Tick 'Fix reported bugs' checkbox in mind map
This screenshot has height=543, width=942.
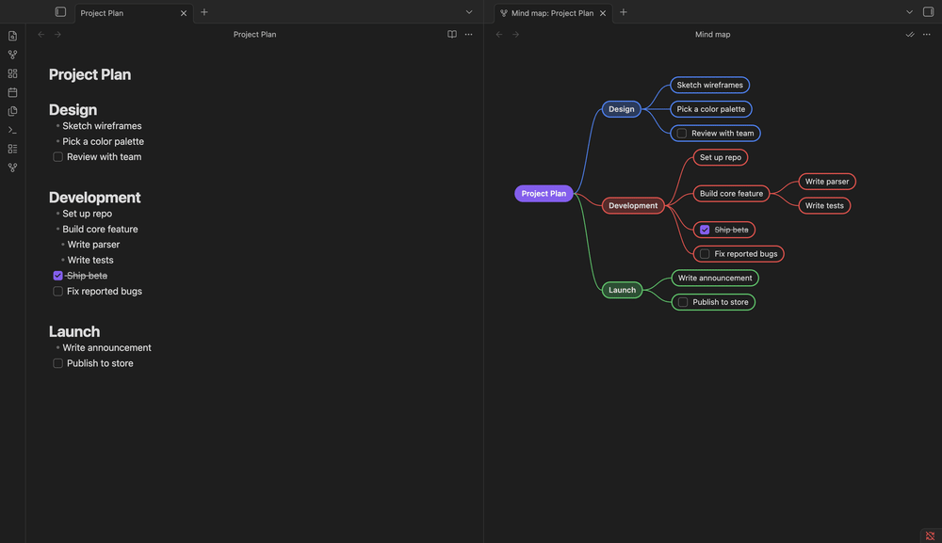[x=705, y=254]
